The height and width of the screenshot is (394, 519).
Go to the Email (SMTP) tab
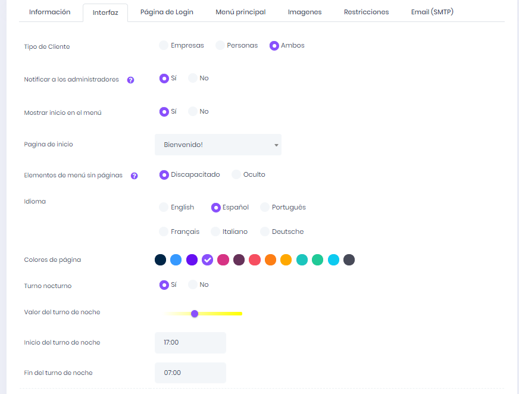click(433, 12)
